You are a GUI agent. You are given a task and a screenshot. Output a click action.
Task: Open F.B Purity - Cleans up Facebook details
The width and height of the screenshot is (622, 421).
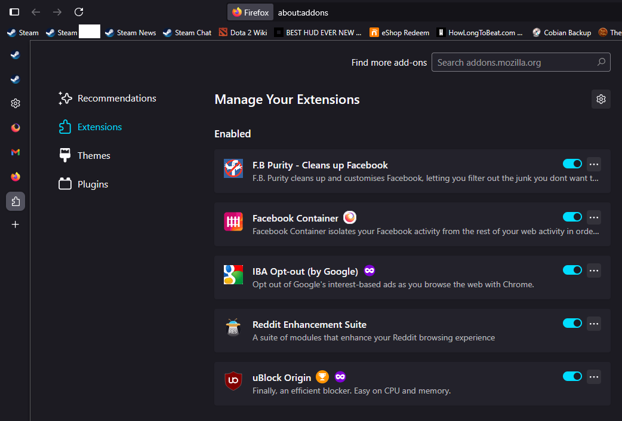[320, 165]
